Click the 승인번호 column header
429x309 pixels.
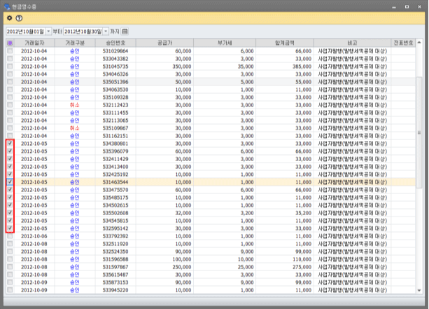[x=115, y=43]
